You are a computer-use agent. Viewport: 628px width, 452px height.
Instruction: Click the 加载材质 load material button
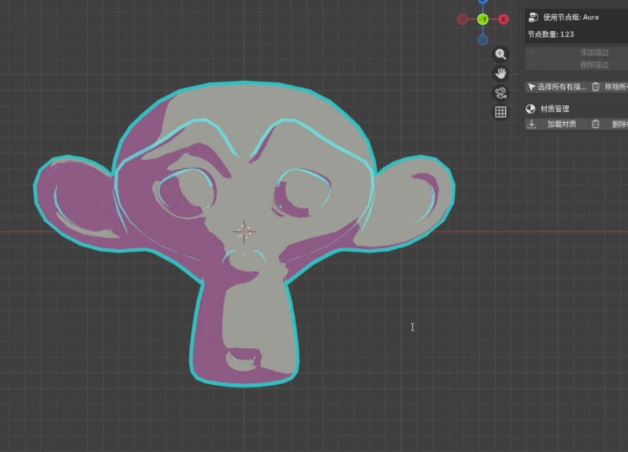pyautogui.click(x=556, y=124)
